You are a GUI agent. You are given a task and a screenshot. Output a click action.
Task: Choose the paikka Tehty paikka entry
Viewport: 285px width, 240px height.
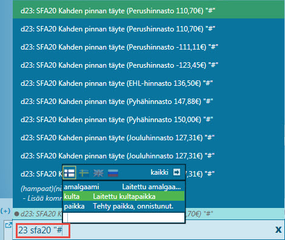[124, 206]
